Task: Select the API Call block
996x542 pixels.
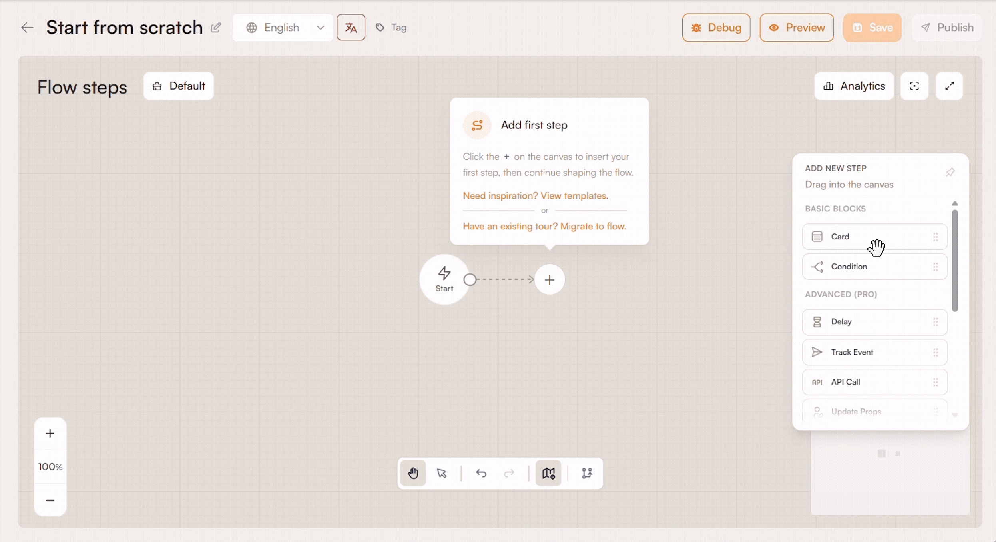Action: click(874, 382)
